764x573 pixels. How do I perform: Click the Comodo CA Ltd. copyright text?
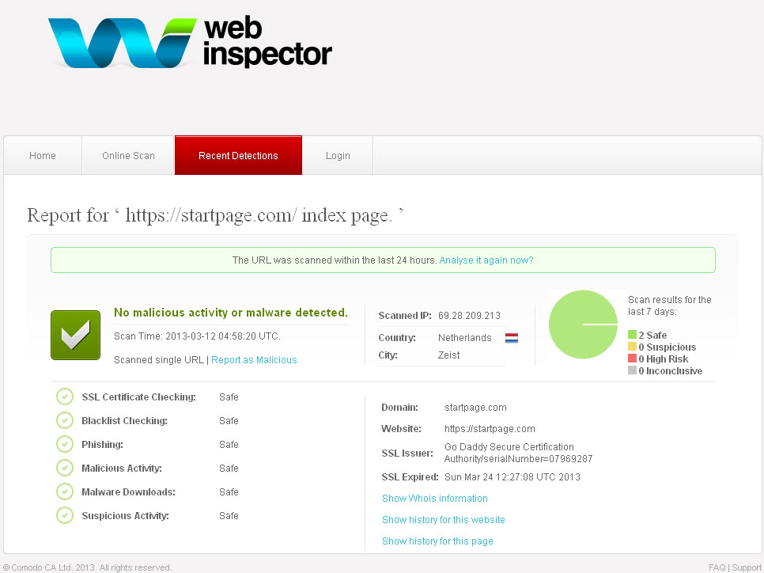click(x=87, y=567)
